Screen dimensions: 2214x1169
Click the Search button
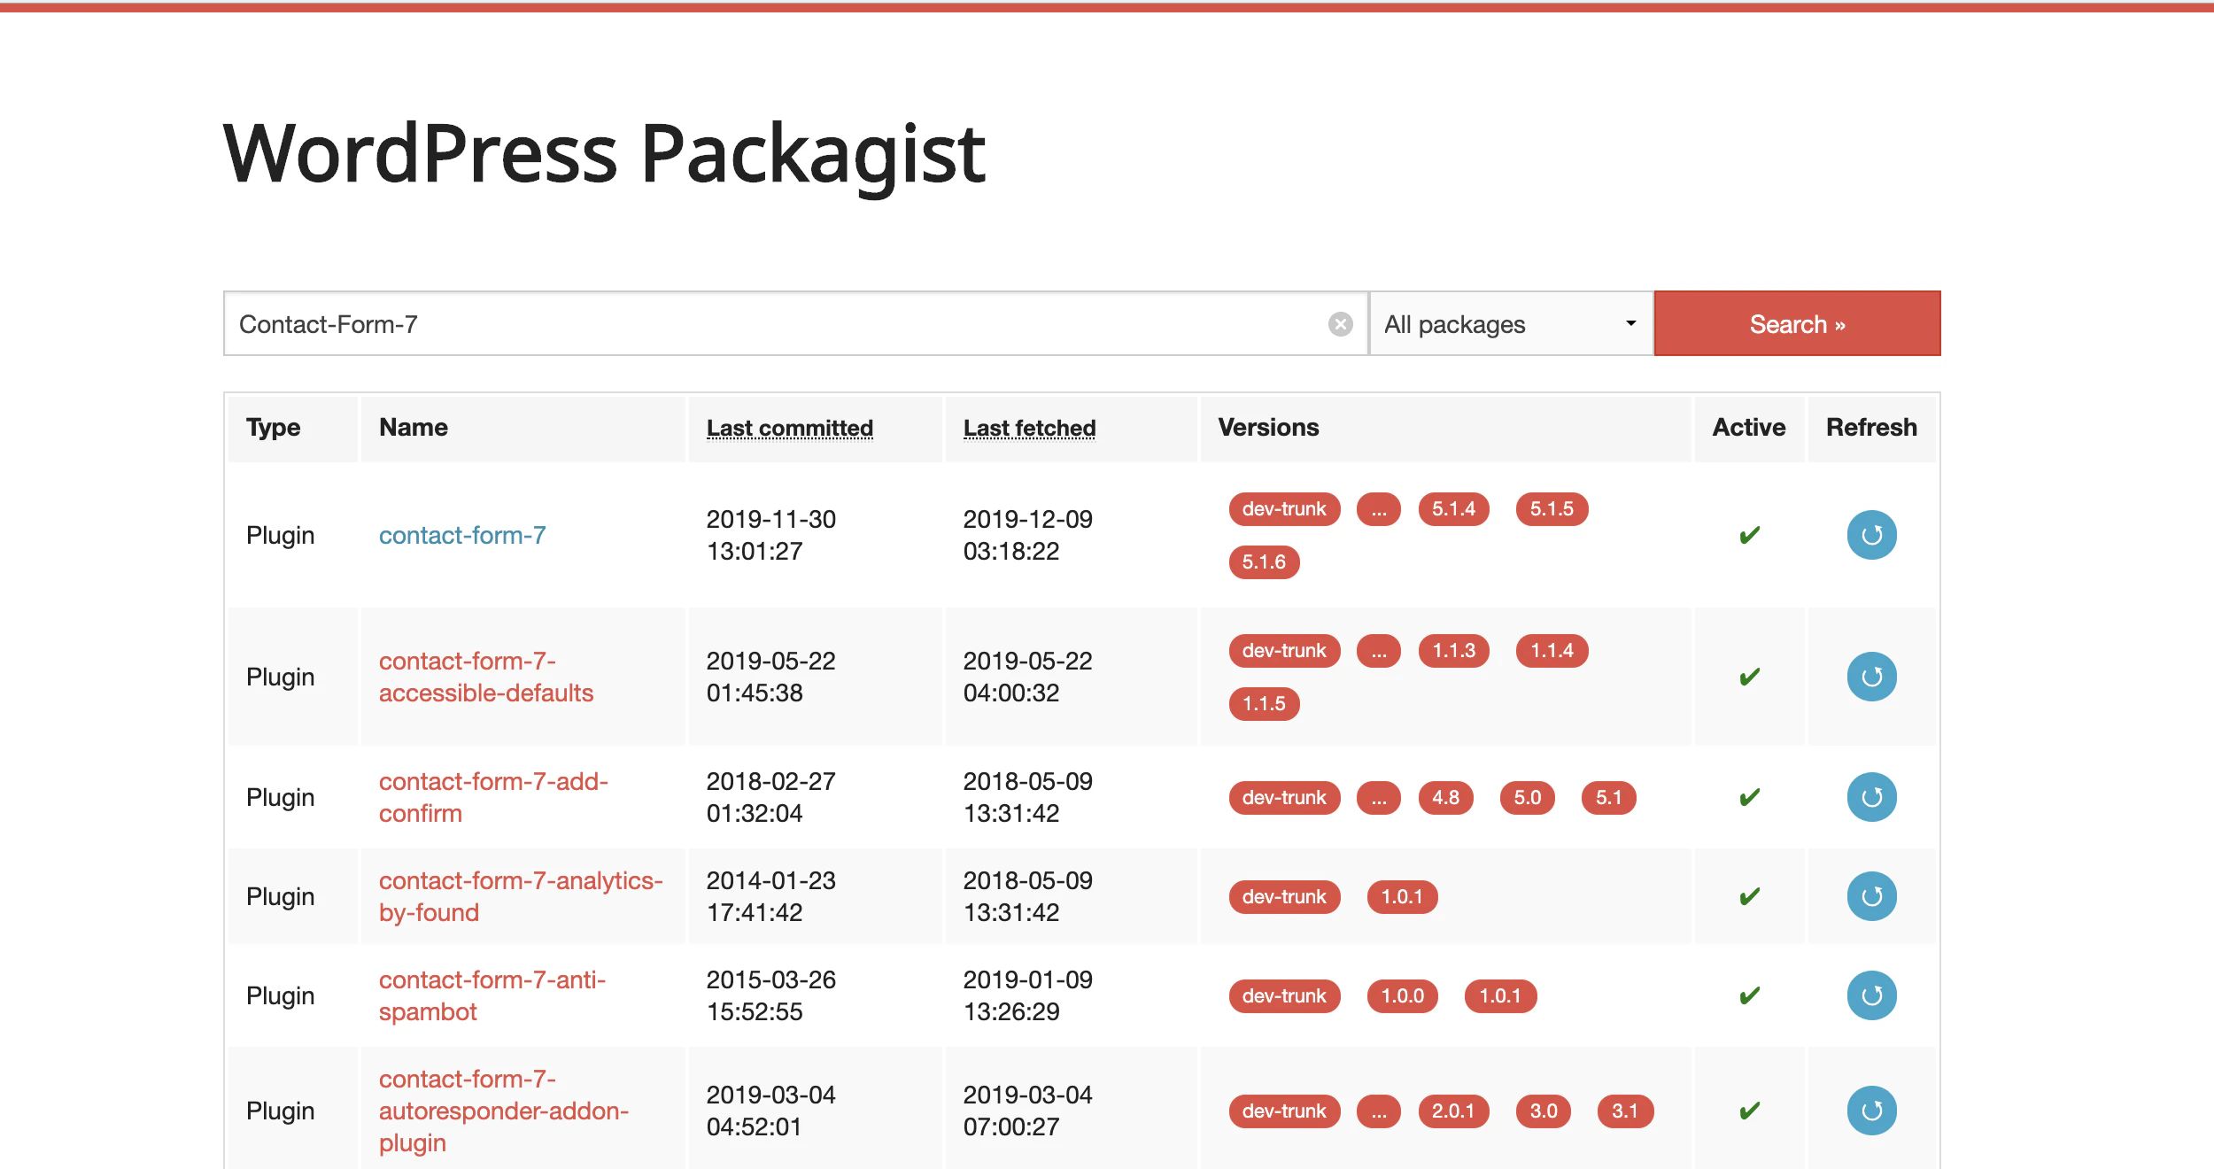(1797, 324)
